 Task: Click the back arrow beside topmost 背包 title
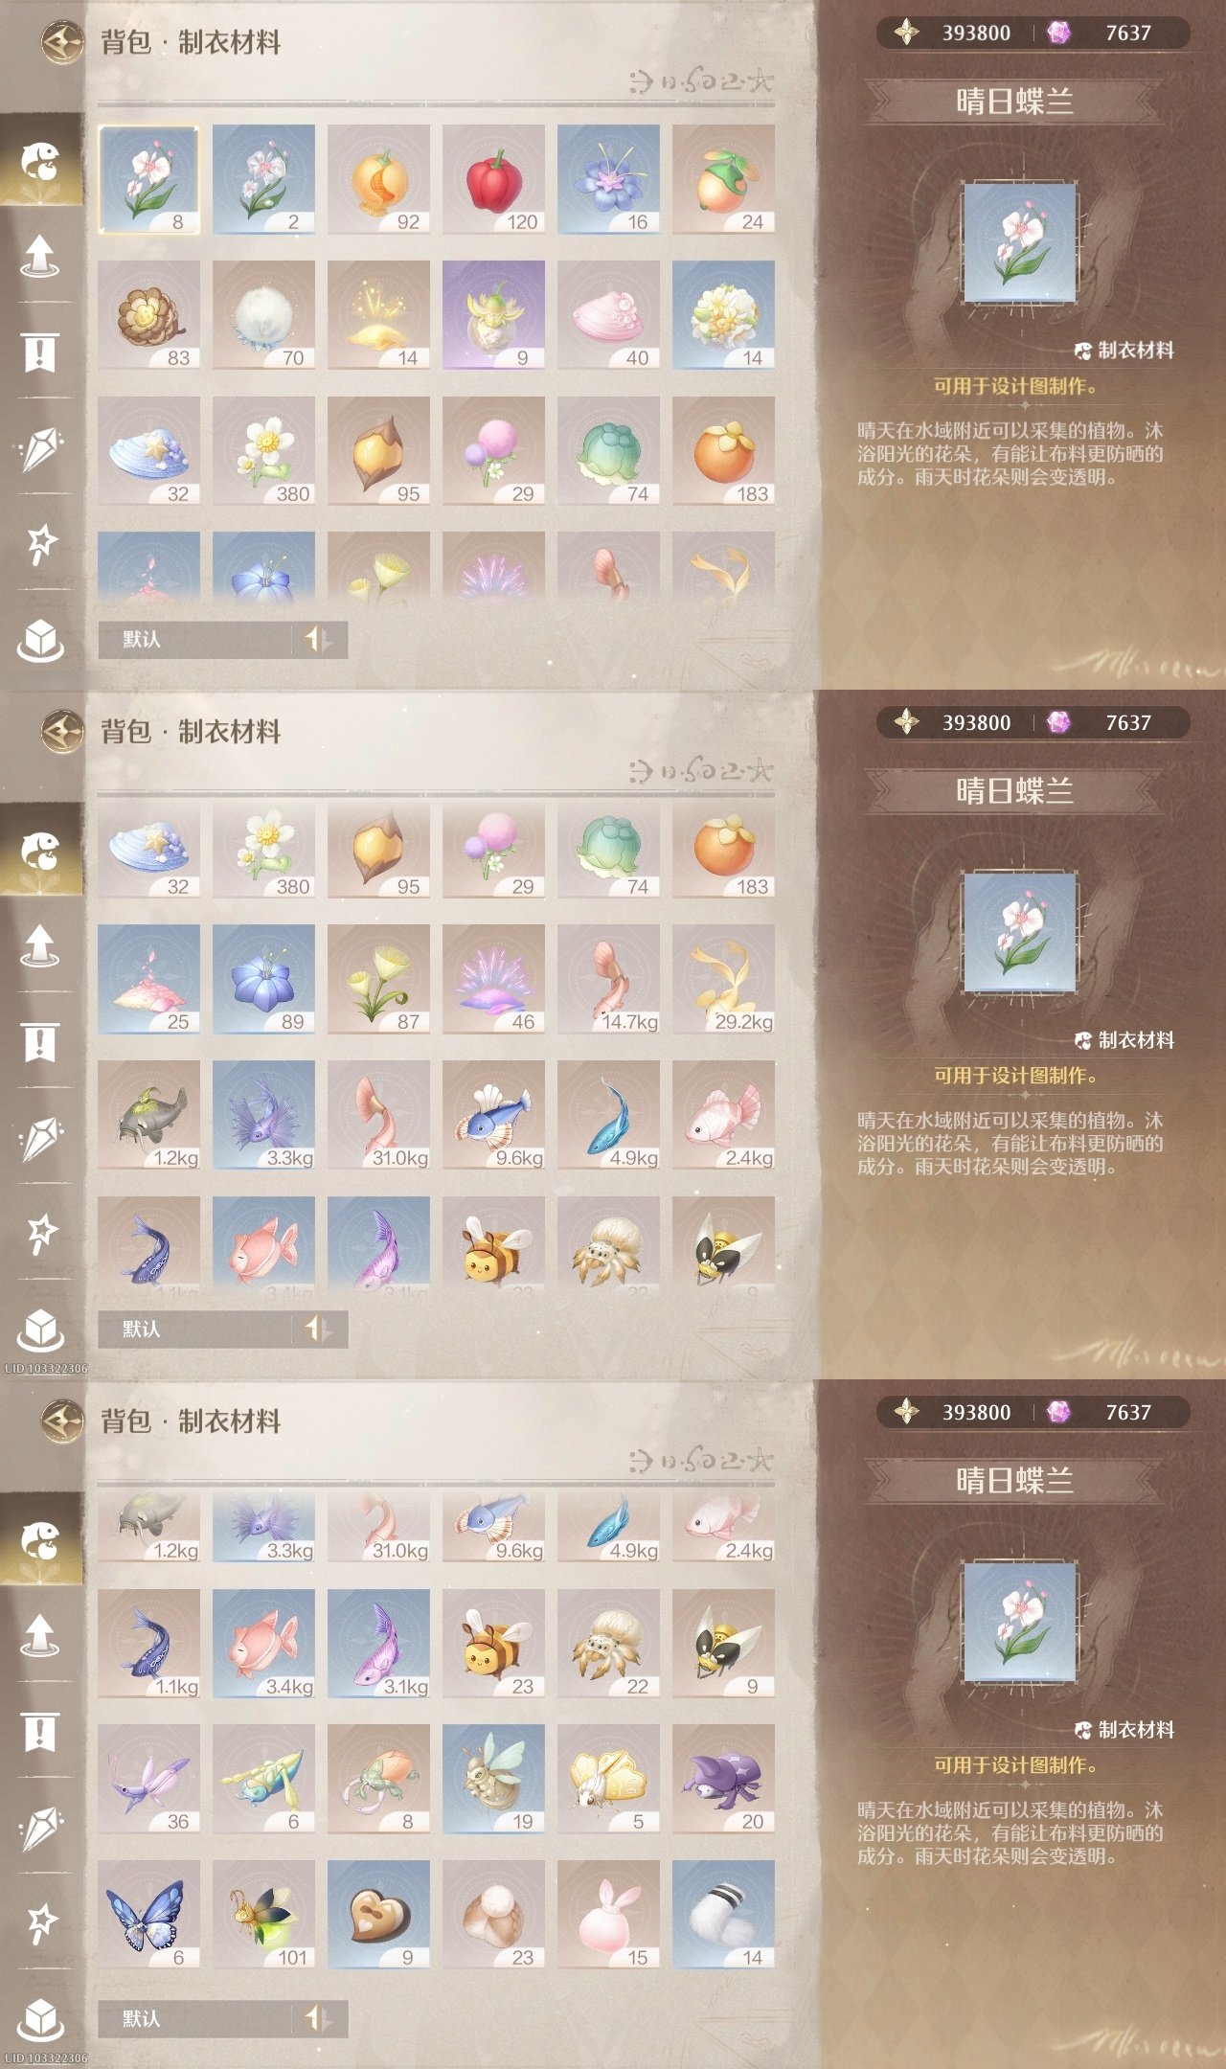coord(63,42)
